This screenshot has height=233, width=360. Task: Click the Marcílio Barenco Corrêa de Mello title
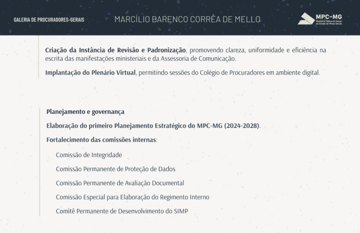187,20
